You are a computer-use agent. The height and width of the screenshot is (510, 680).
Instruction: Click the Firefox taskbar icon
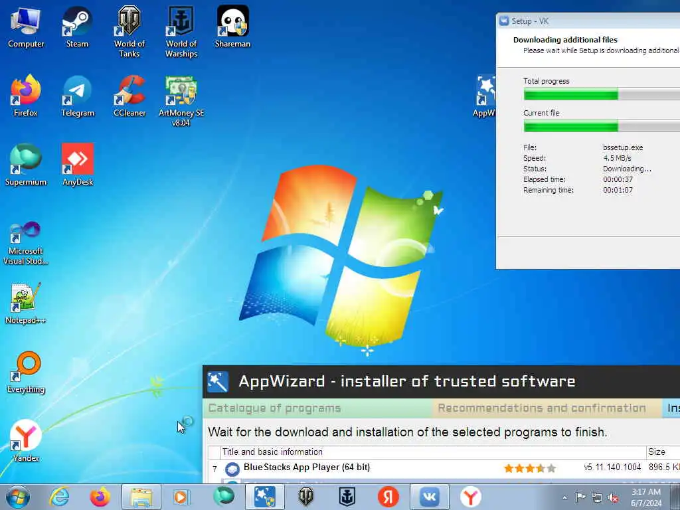click(x=100, y=497)
